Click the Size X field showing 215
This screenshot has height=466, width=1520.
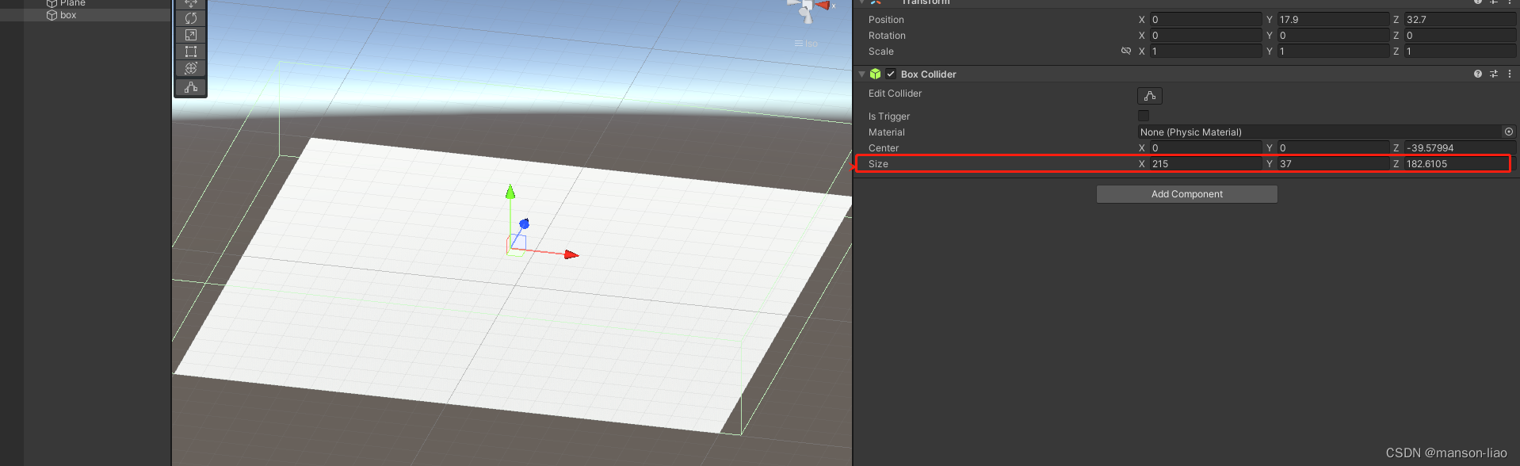tap(1205, 163)
